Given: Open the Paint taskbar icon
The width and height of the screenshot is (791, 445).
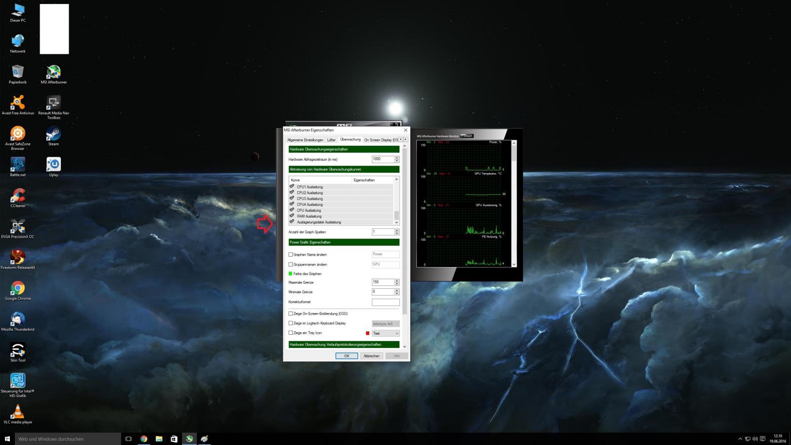Looking at the screenshot, I should (204, 439).
